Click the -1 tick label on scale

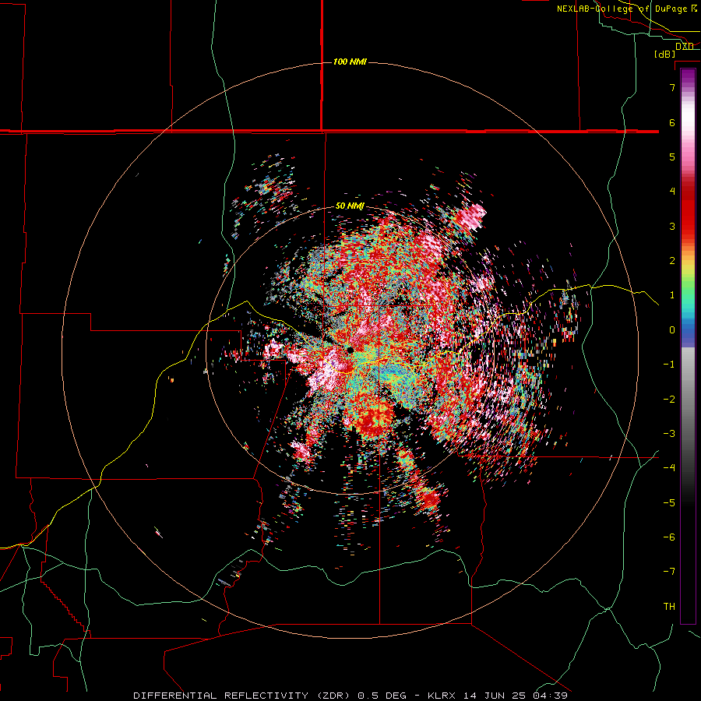point(669,365)
